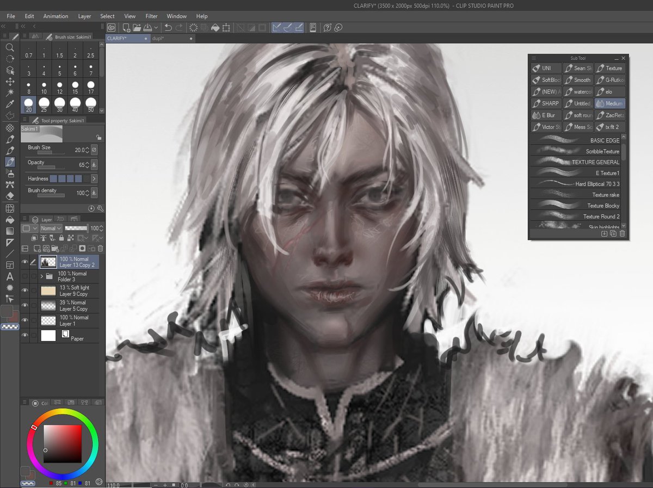This screenshot has height=488, width=653.
Task: Select the UNI sub tool group
Action: coord(546,68)
